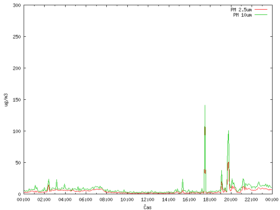Click the 150 y-axis label

(17, 100)
